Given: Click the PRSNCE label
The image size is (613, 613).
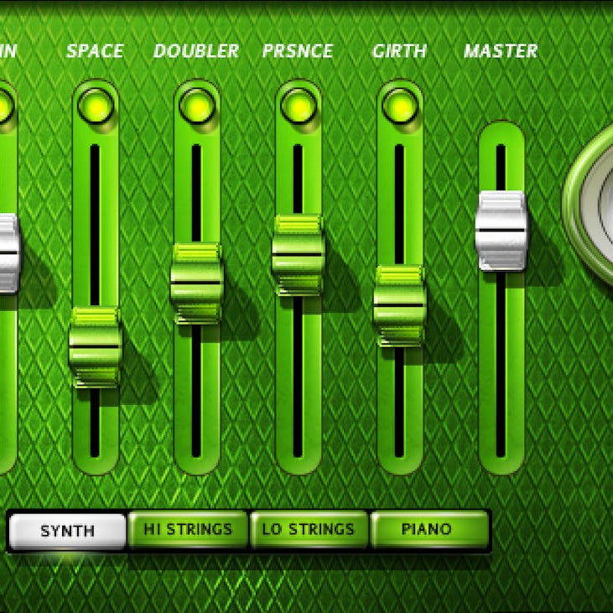Looking at the screenshot, I should coord(298,51).
